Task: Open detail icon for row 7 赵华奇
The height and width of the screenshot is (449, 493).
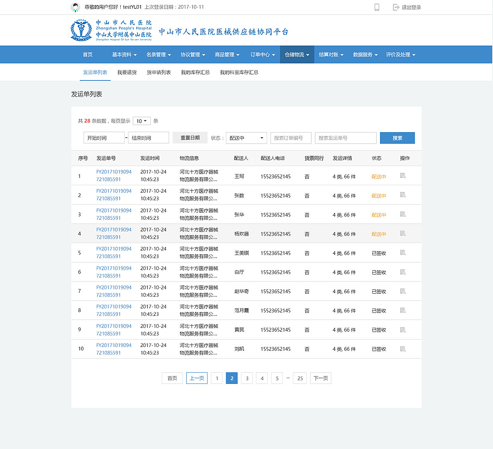Action: click(x=403, y=291)
